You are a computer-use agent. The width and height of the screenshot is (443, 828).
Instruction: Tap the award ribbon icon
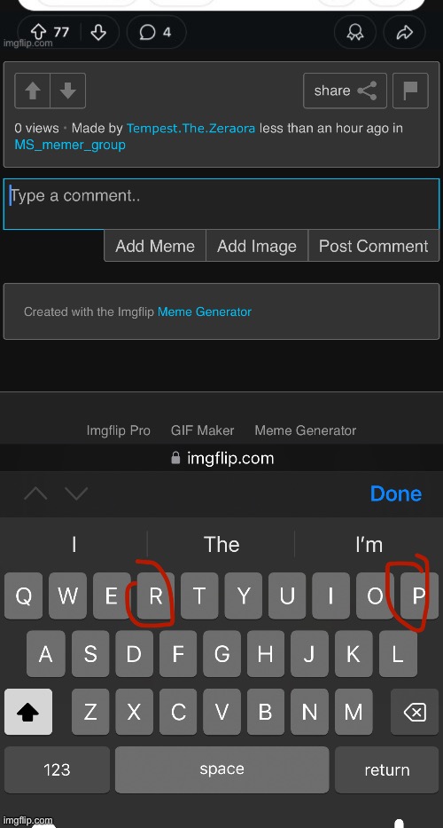[x=355, y=33]
